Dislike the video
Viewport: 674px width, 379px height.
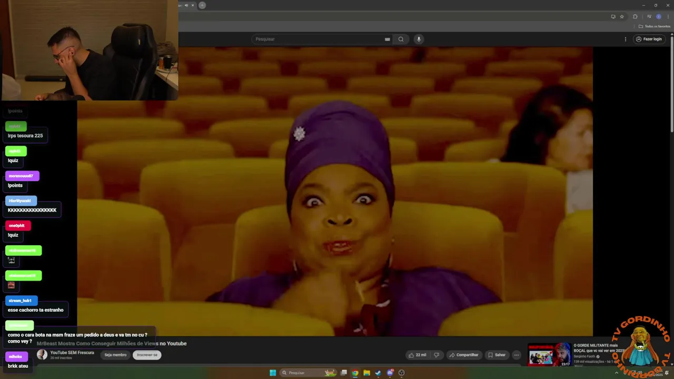pos(436,355)
